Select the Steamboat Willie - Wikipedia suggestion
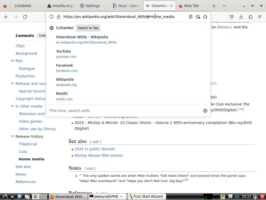Image resolution: width=266 pixels, height=200 pixels. point(128,40)
